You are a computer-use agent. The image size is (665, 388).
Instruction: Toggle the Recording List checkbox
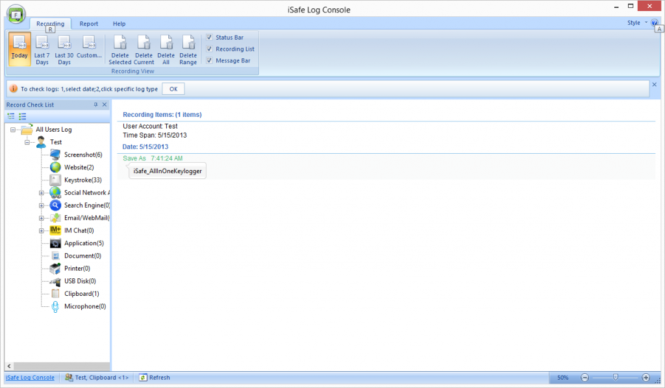(209, 49)
